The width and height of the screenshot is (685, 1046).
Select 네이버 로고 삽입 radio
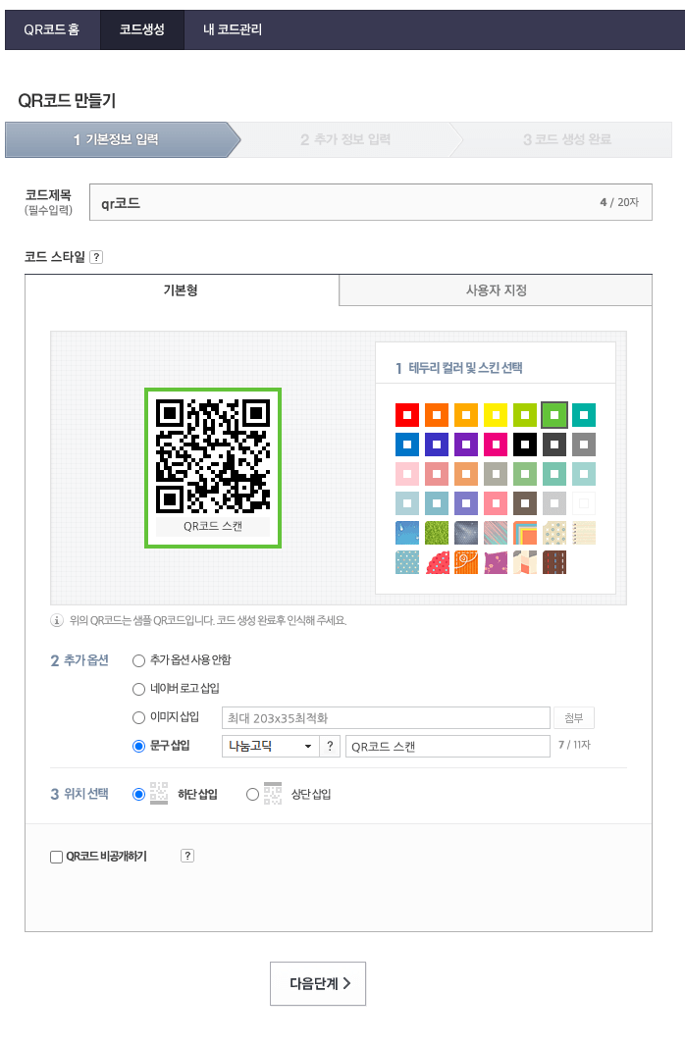pos(138,689)
